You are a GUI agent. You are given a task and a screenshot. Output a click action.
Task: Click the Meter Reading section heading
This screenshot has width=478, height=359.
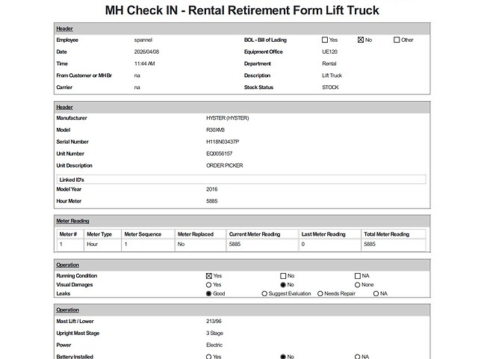point(73,221)
